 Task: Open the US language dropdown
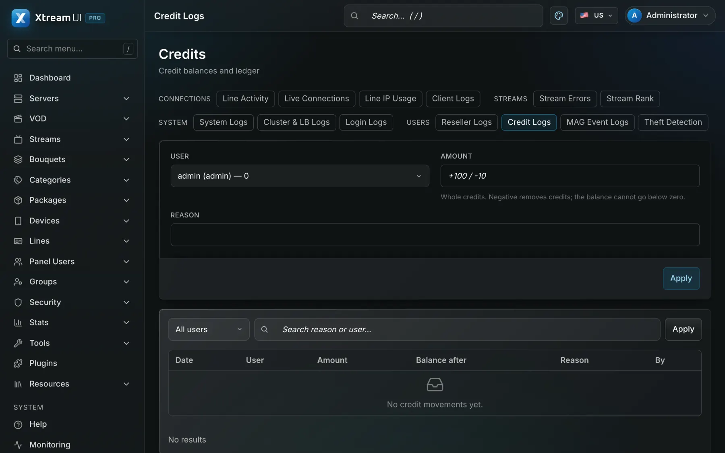coord(596,16)
